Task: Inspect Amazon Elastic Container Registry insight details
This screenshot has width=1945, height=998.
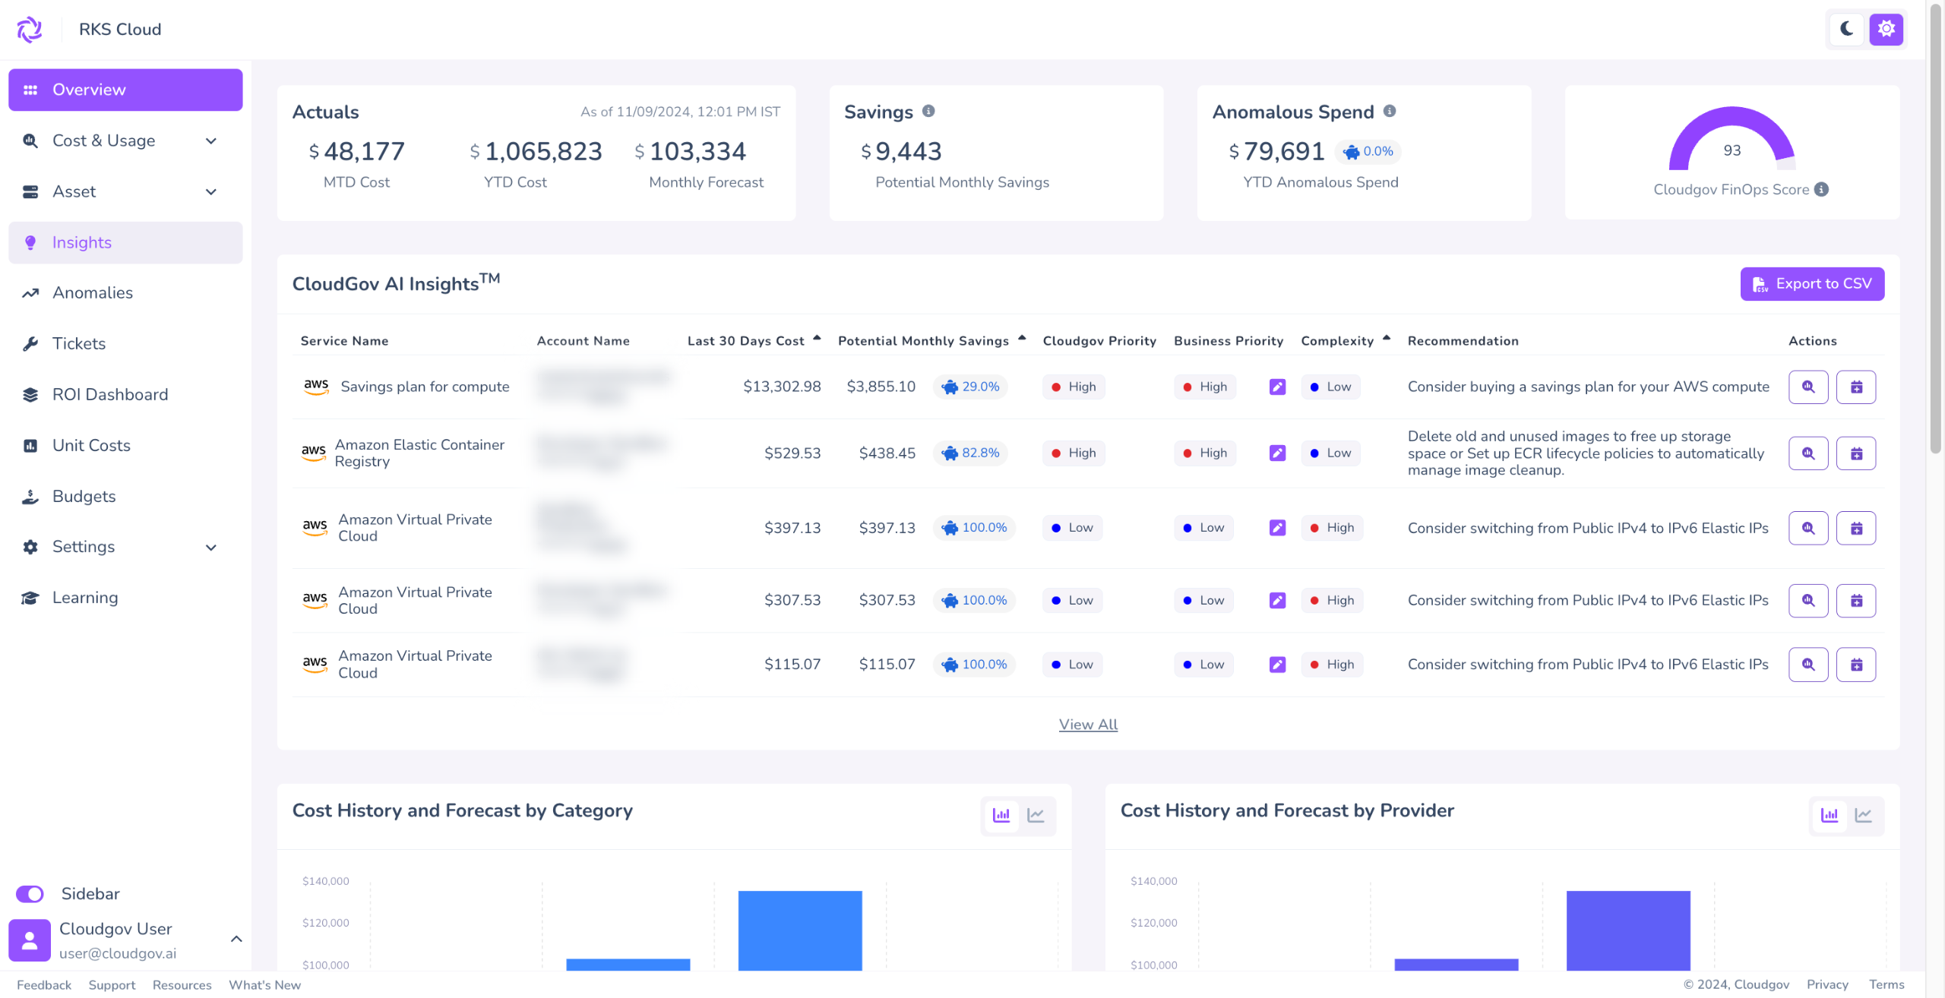Action: [1807, 453]
